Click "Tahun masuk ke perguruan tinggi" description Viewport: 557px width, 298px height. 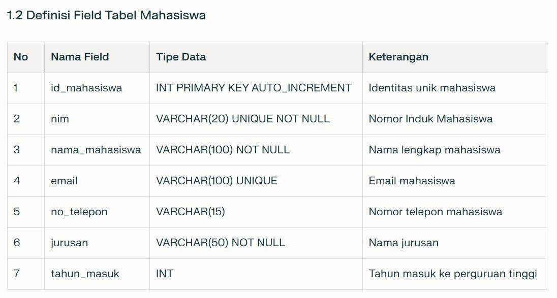click(x=453, y=274)
